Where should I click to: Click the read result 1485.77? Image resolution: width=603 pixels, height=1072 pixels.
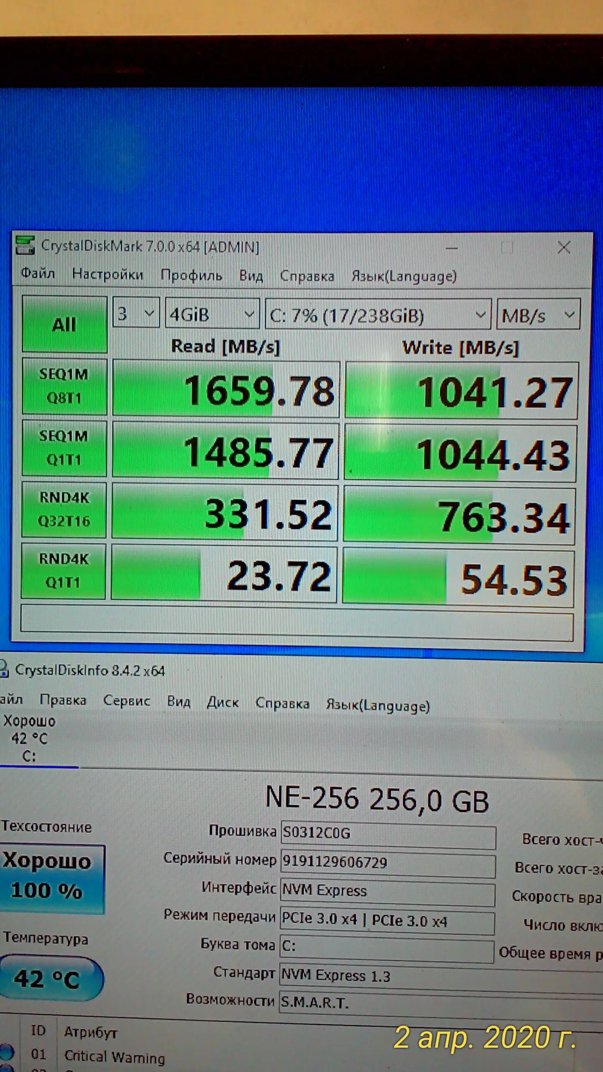coord(226,451)
